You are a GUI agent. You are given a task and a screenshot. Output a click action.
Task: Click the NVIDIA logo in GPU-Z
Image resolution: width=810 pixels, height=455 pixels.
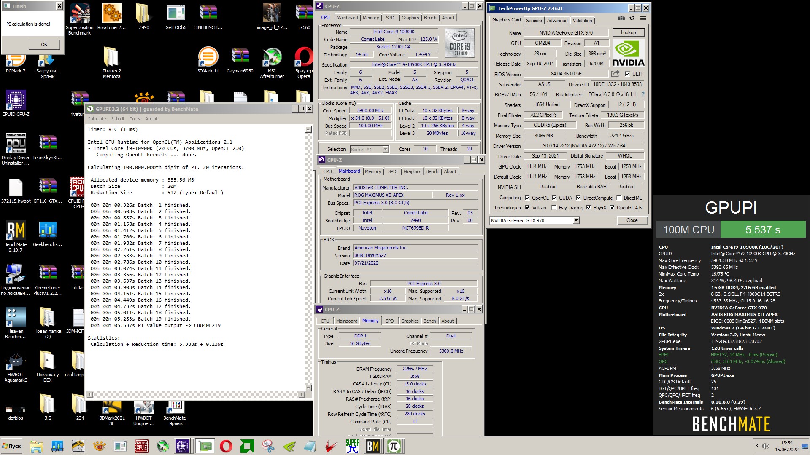(x=628, y=54)
